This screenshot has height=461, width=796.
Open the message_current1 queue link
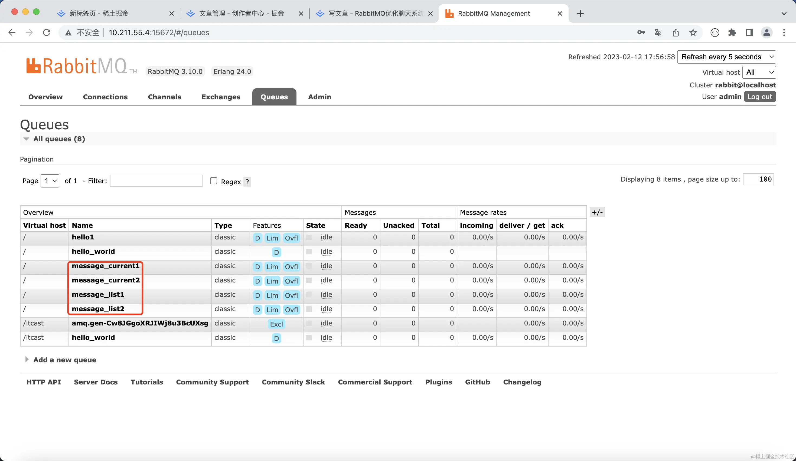(x=106, y=266)
